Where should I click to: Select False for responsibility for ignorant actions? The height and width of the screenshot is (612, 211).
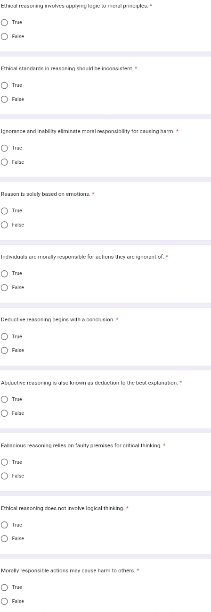(5, 288)
